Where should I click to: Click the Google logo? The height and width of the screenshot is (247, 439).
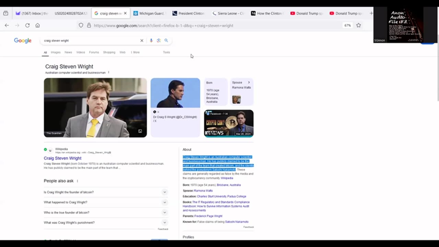(23, 40)
